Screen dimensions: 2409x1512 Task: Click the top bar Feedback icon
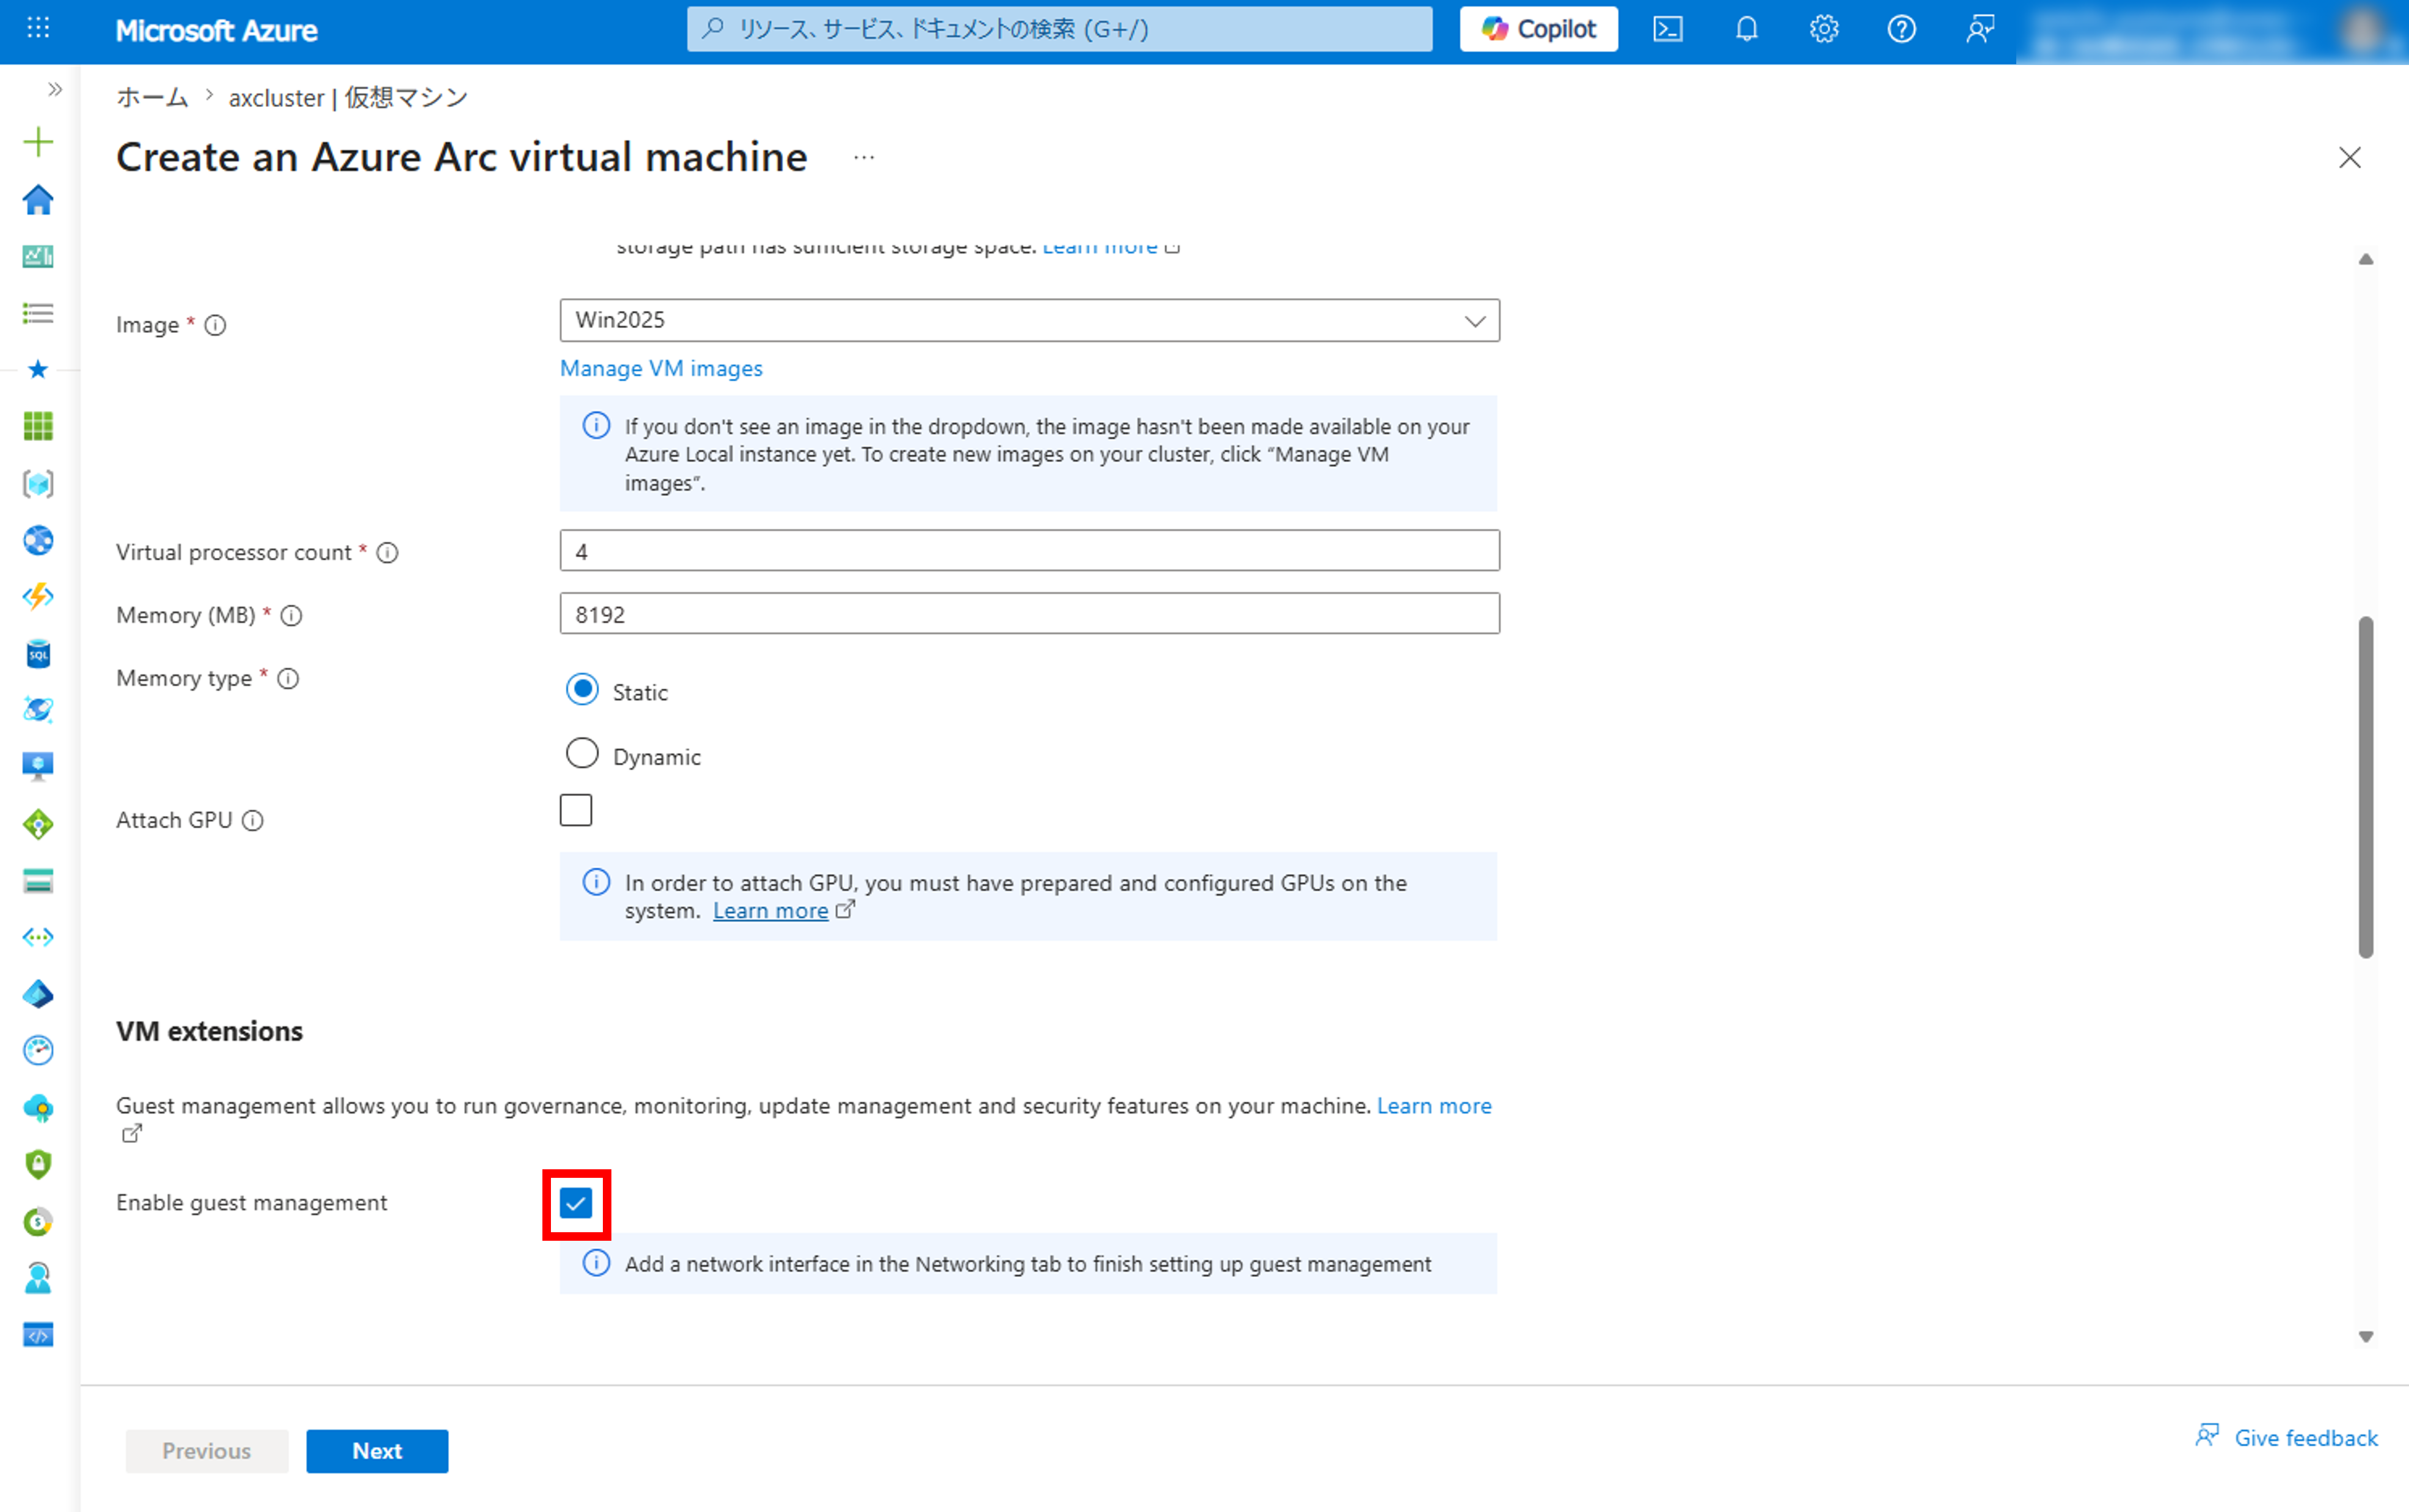click(1979, 29)
